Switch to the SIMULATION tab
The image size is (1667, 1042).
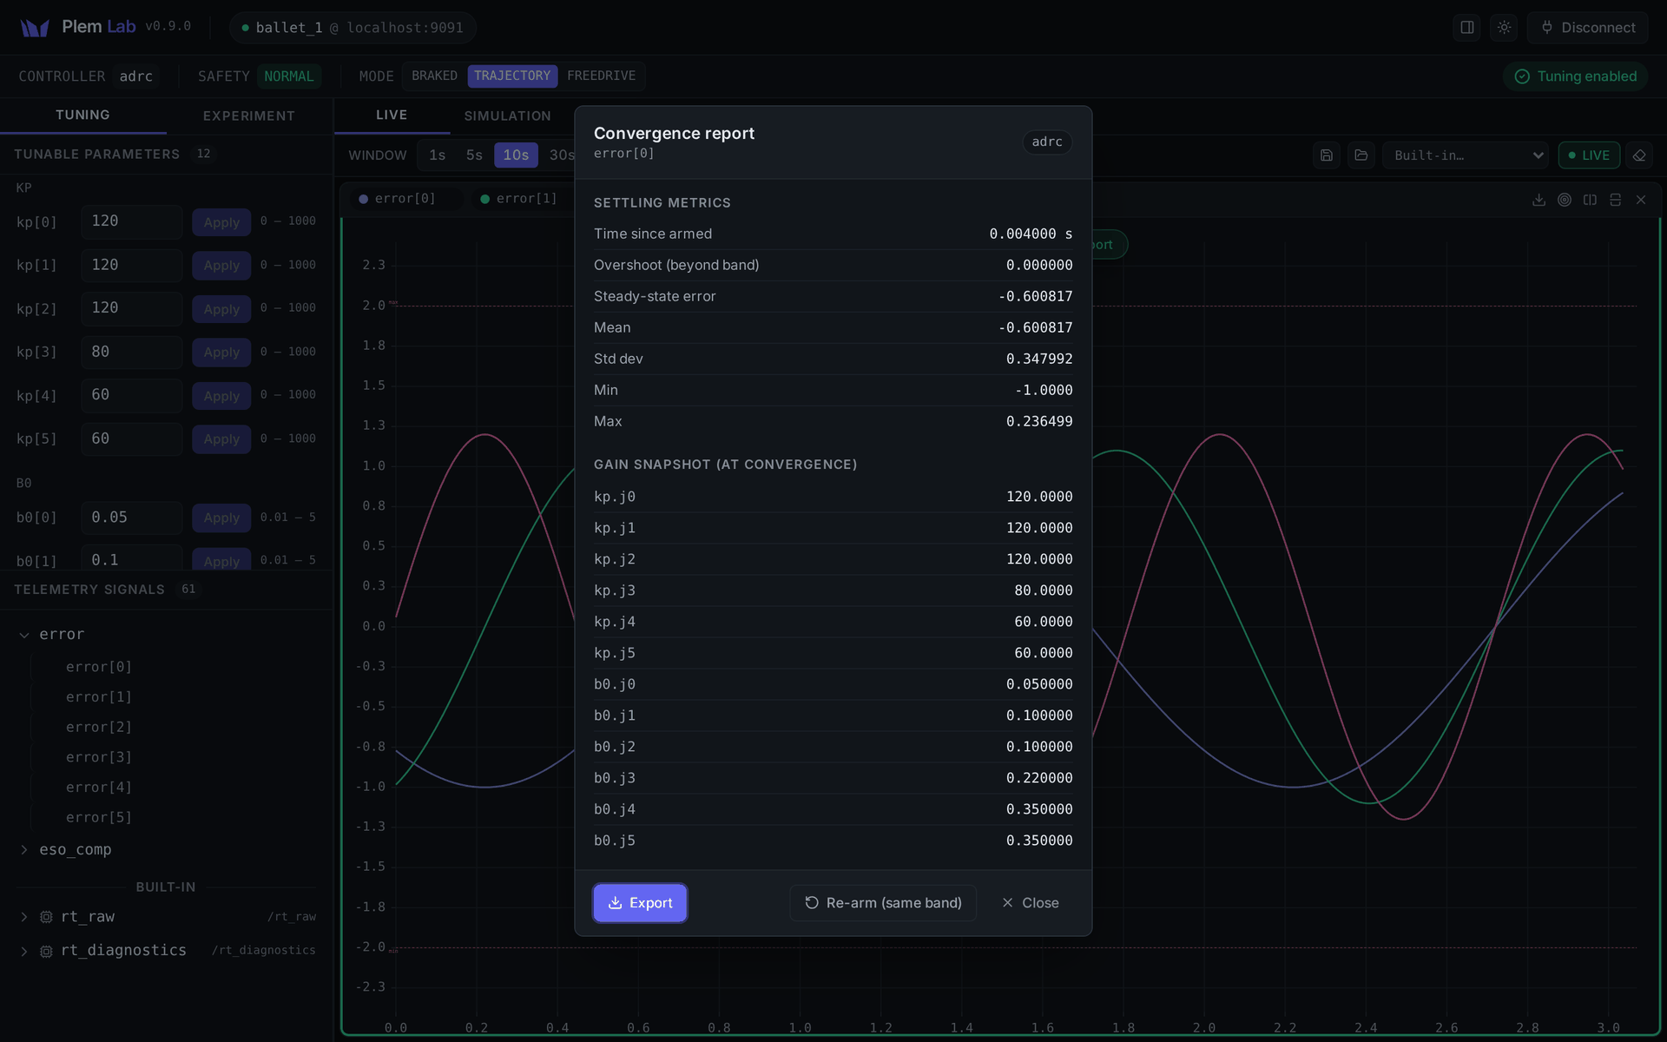pyautogui.click(x=508, y=116)
